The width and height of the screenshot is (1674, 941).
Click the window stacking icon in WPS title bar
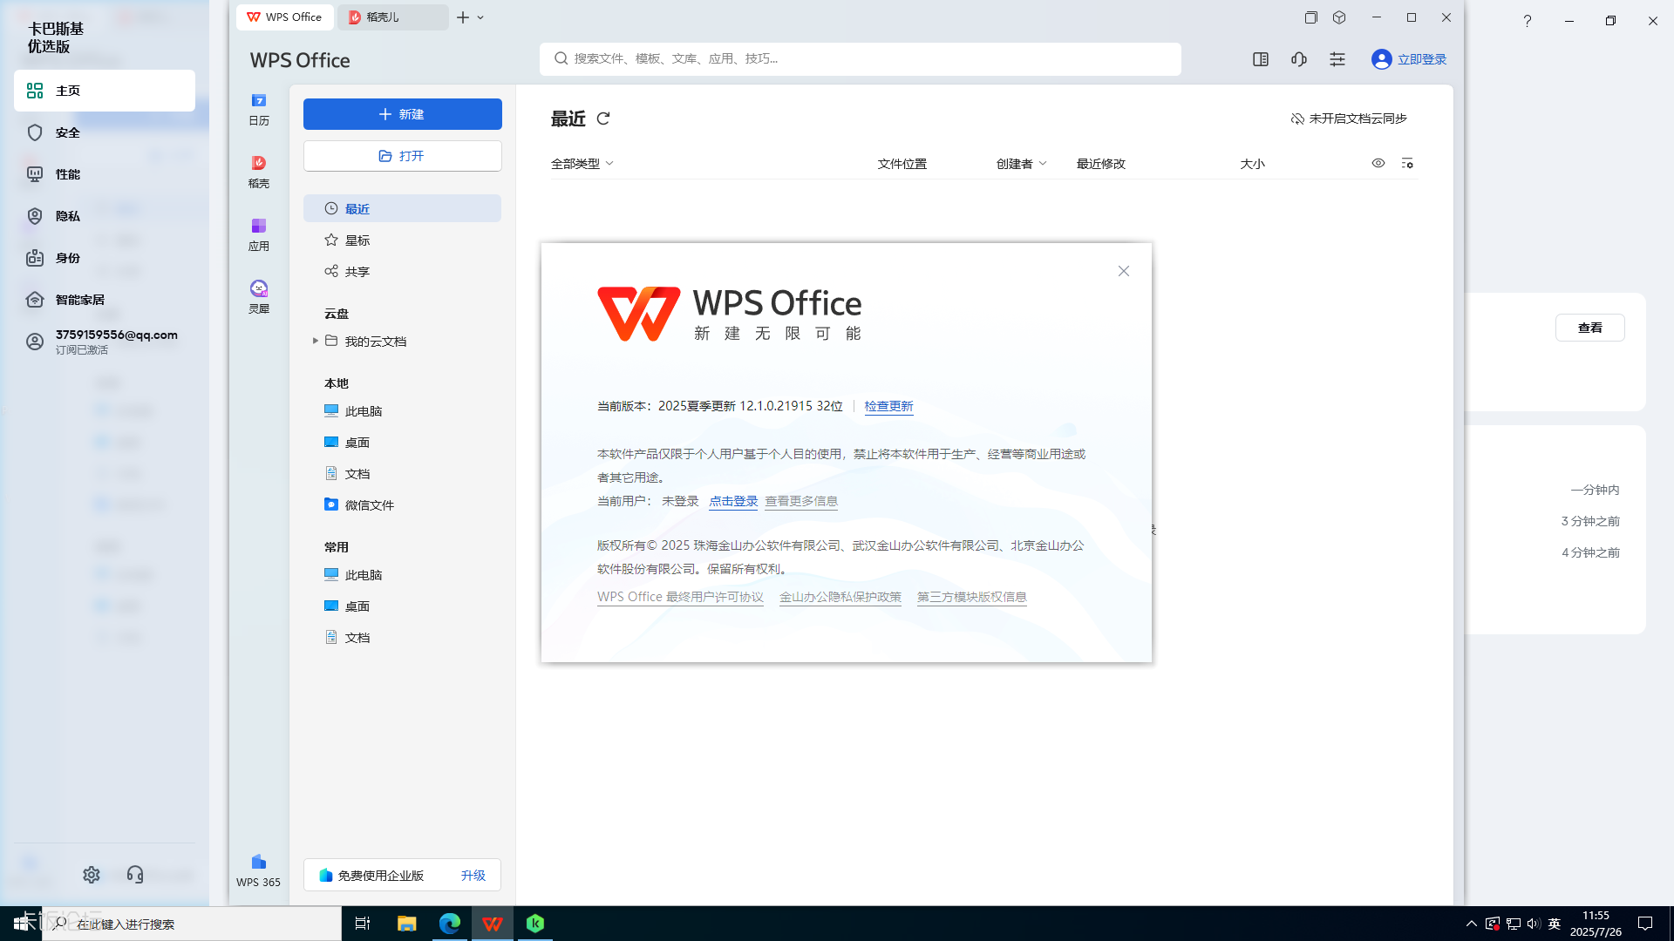point(1310,17)
